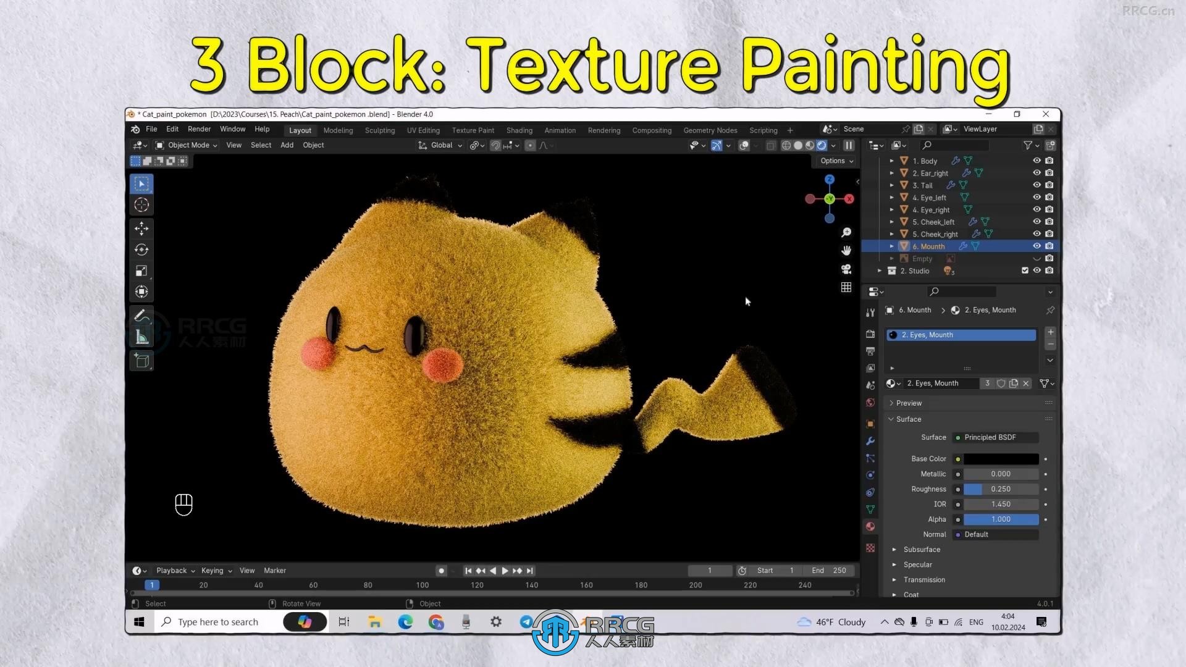Image resolution: width=1186 pixels, height=667 pixels.
Task: Collapse the Surface panel
Action: tap(909, 419)
